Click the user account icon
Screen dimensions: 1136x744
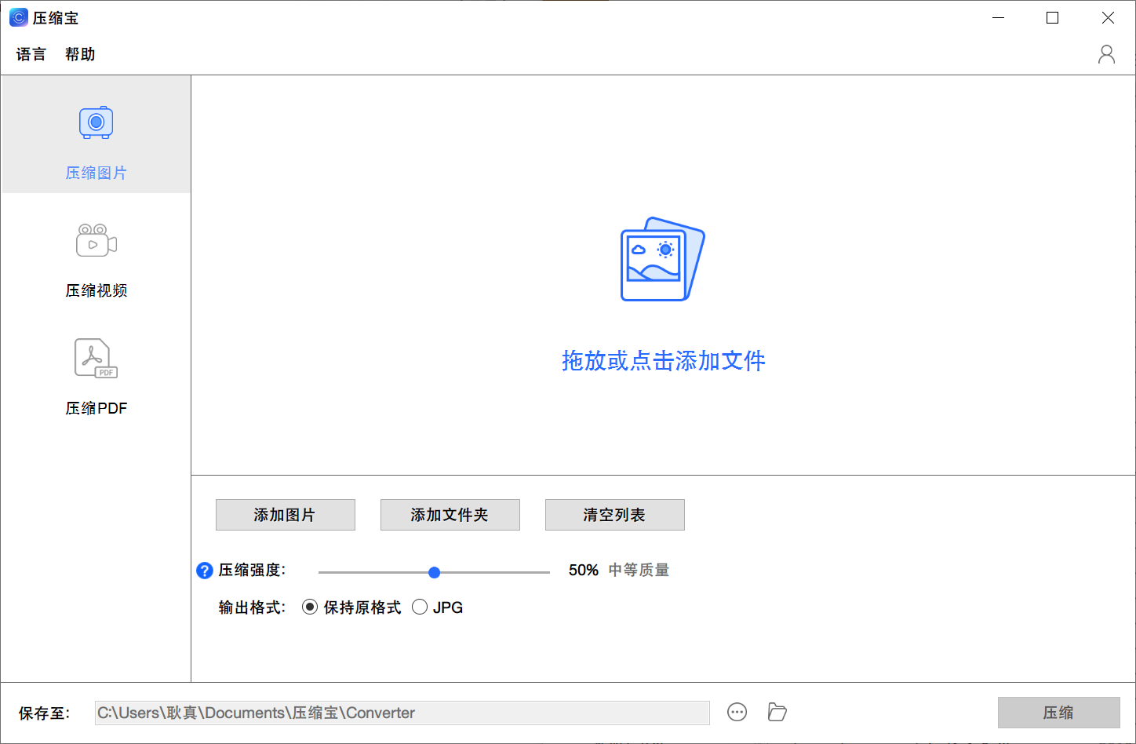tap(1106, 53)
